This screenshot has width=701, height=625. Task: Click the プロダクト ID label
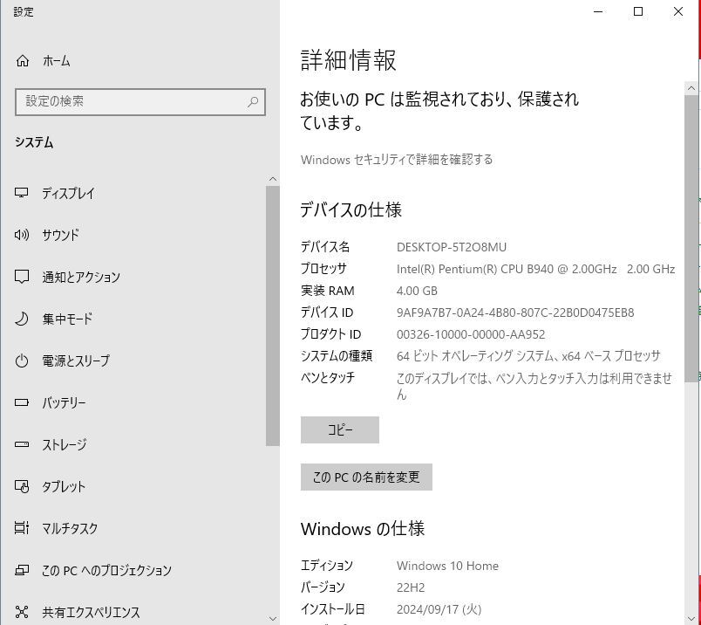coord(330,334)
